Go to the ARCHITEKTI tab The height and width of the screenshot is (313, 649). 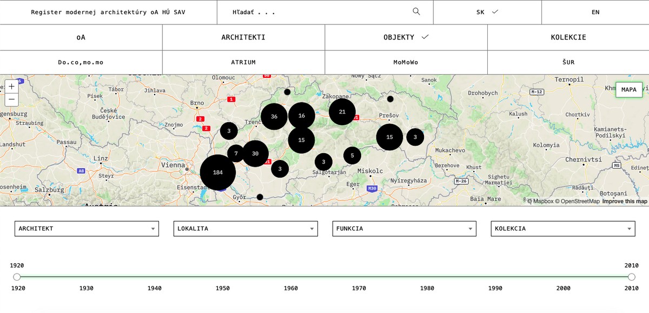coord(243,37)
